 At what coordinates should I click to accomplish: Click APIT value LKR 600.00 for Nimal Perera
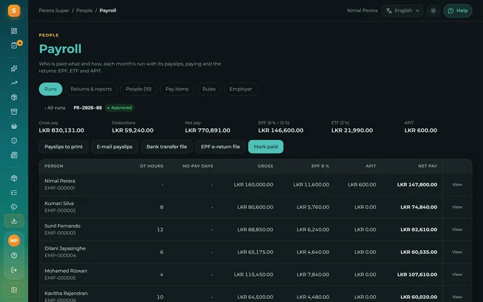[x=362, y=185]
